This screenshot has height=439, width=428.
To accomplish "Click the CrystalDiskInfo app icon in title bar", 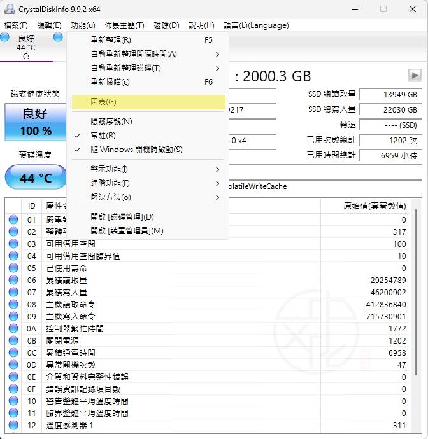I will click(x=10, y=9).
